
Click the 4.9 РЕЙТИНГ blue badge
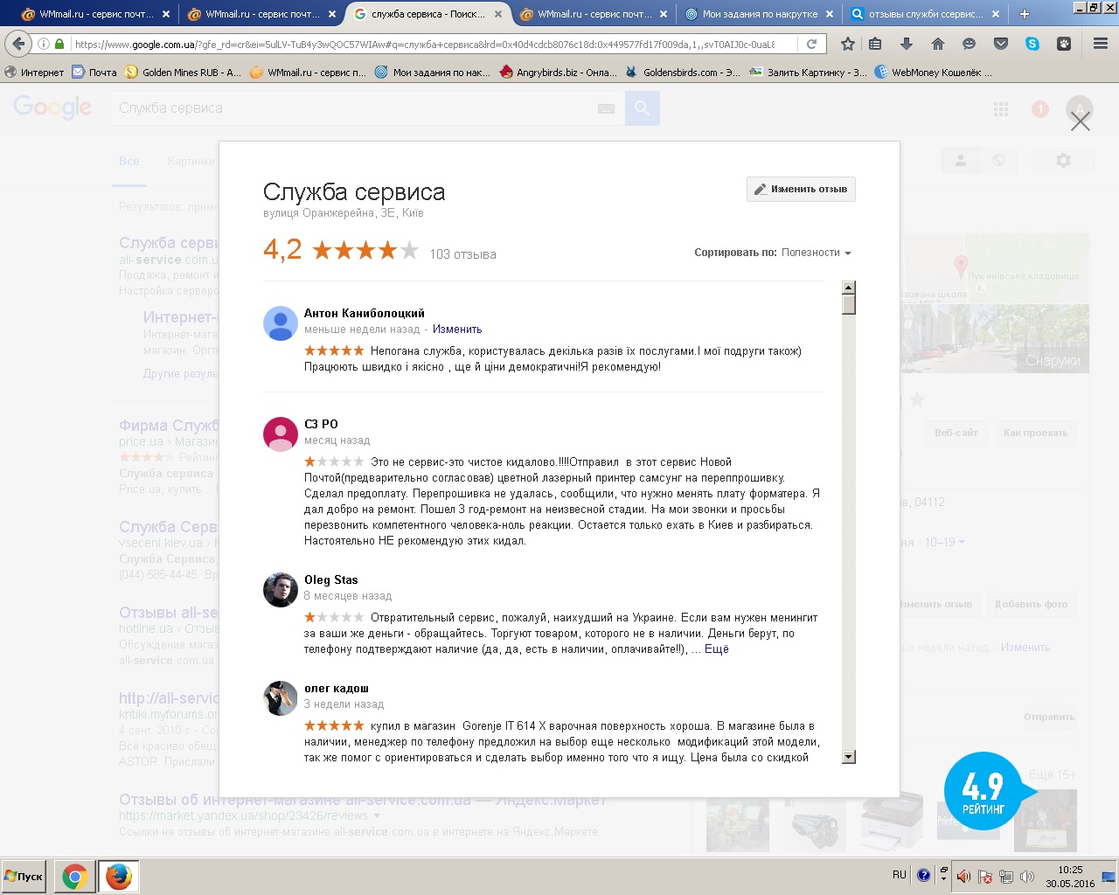984,792
